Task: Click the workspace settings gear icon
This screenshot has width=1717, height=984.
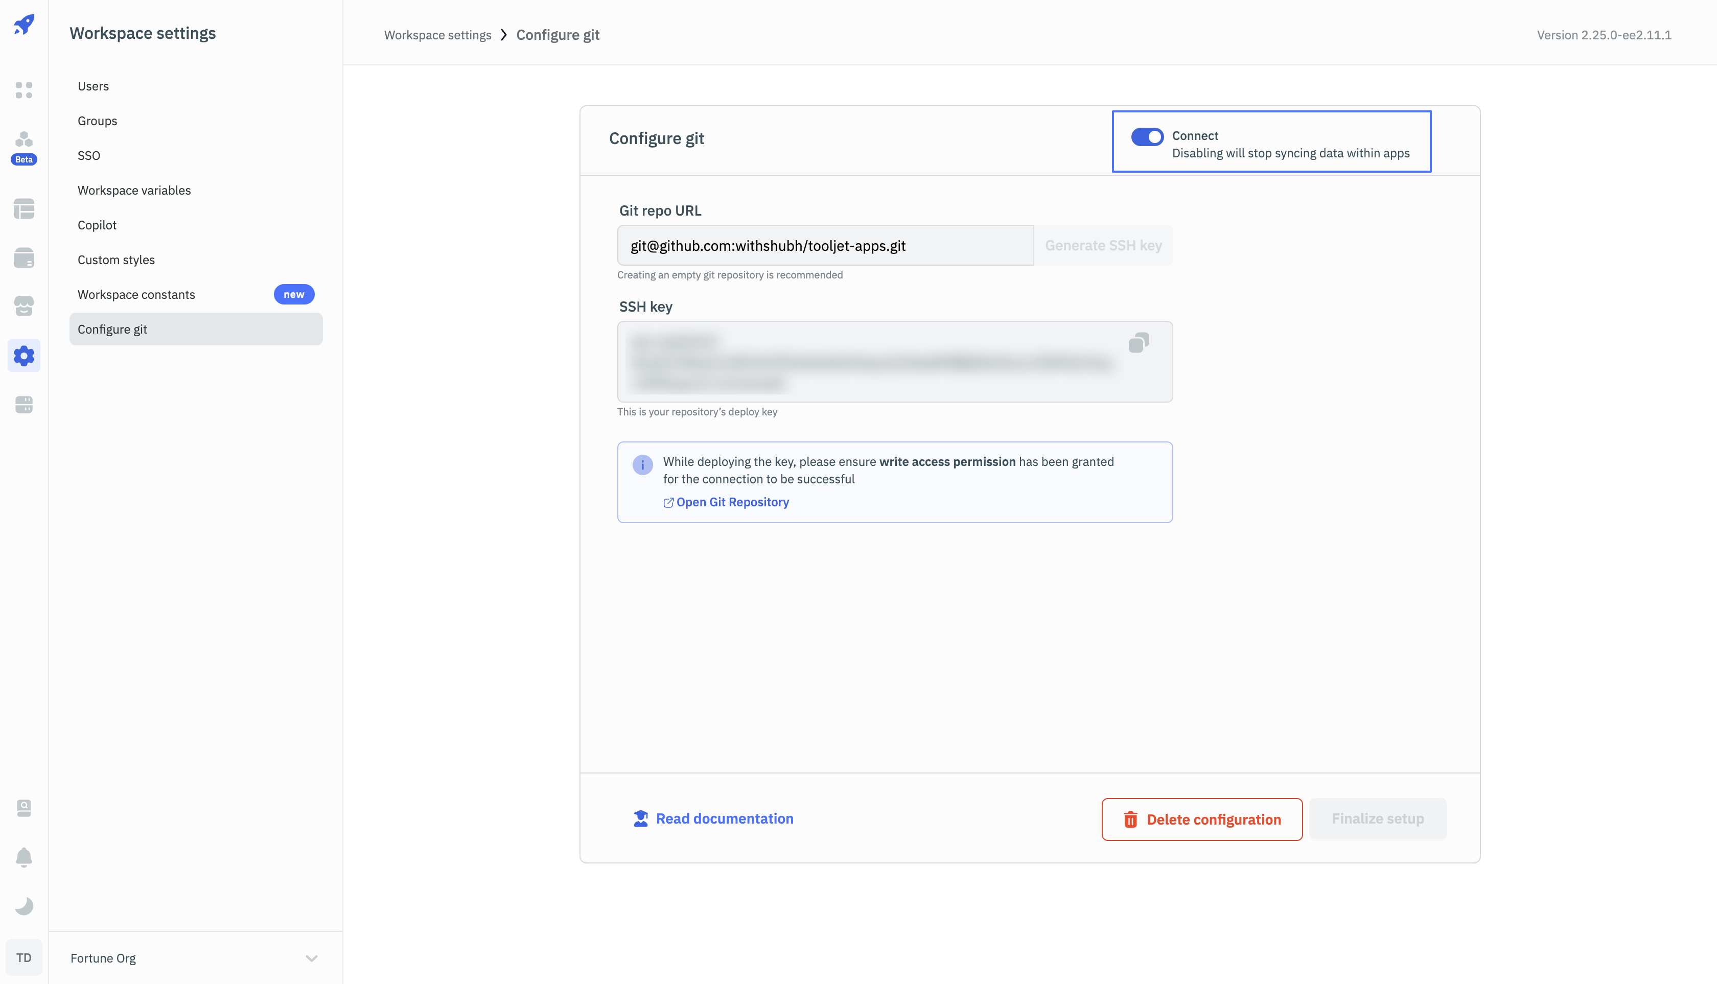Action: pyautogui.click(x=24, y=356)
